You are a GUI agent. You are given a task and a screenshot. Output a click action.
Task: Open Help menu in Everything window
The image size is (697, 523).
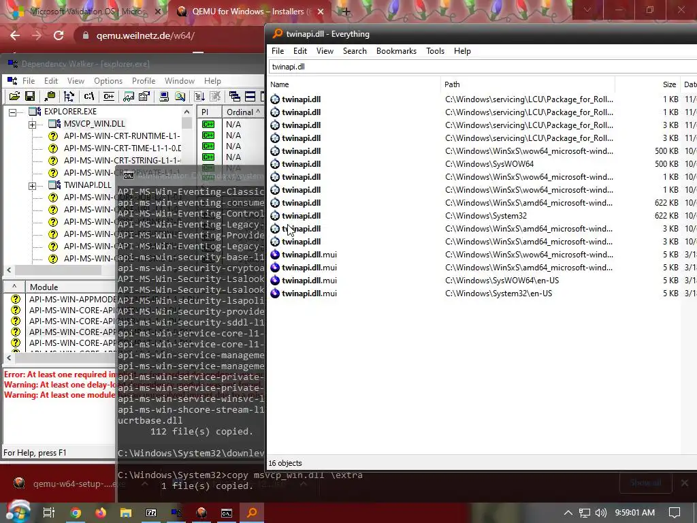coord(462,51)
